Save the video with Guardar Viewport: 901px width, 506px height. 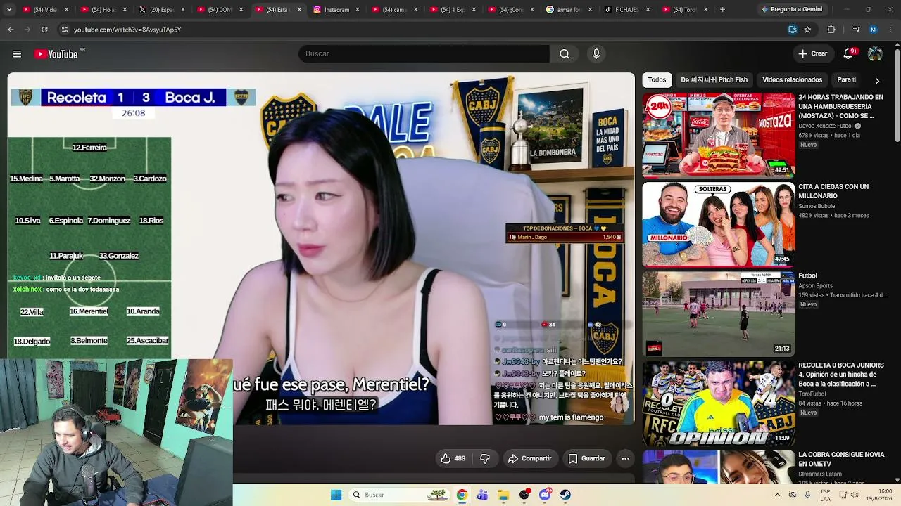(x=586, y=458)
